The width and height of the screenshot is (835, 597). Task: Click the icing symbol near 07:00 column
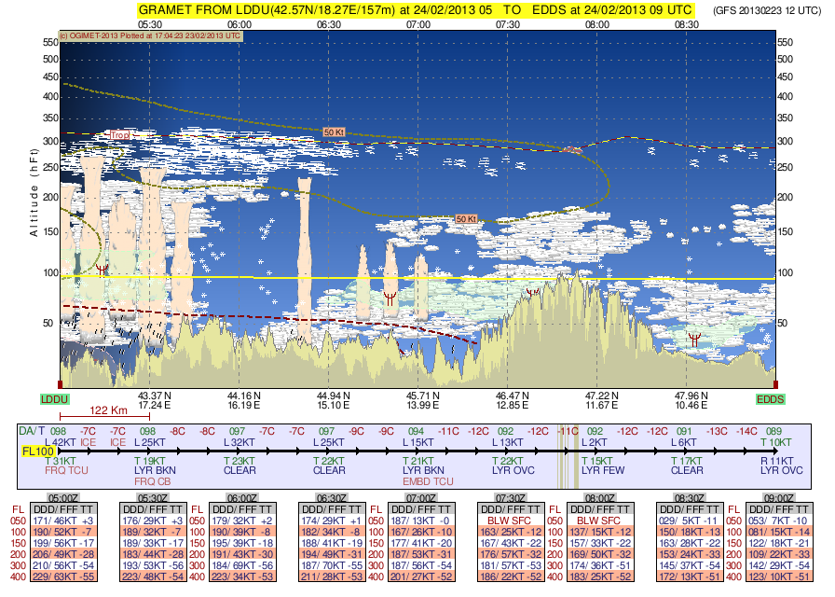click(x=390, y=299)
